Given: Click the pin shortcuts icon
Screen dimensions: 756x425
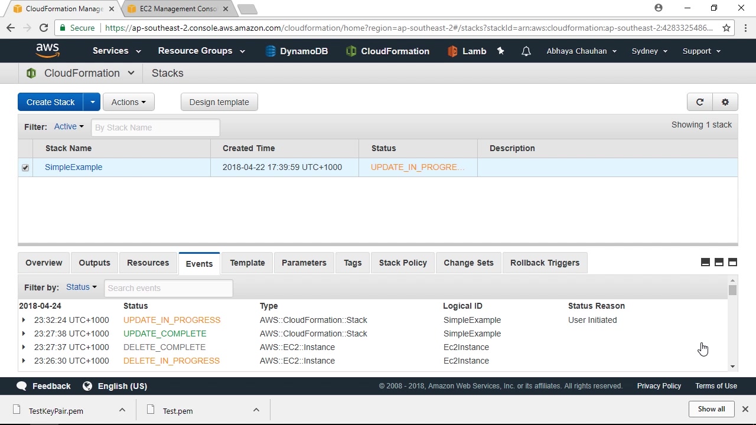Looking at the screenshot, I should (501, 51).
